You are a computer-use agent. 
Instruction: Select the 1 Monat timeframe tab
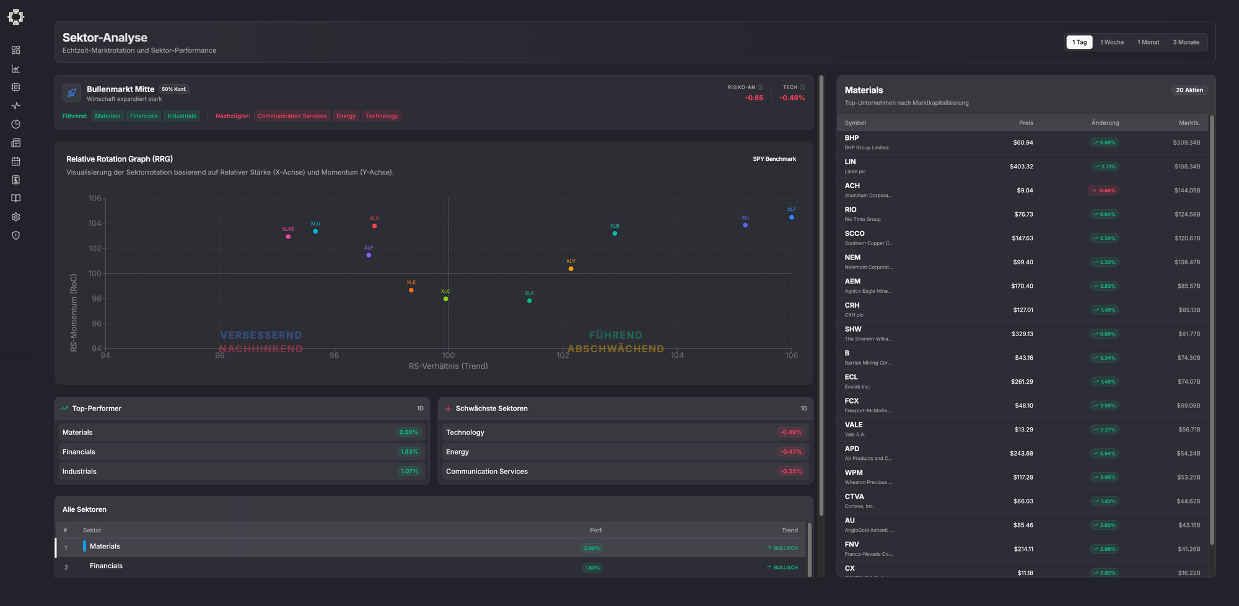[x=1148, y=42]
